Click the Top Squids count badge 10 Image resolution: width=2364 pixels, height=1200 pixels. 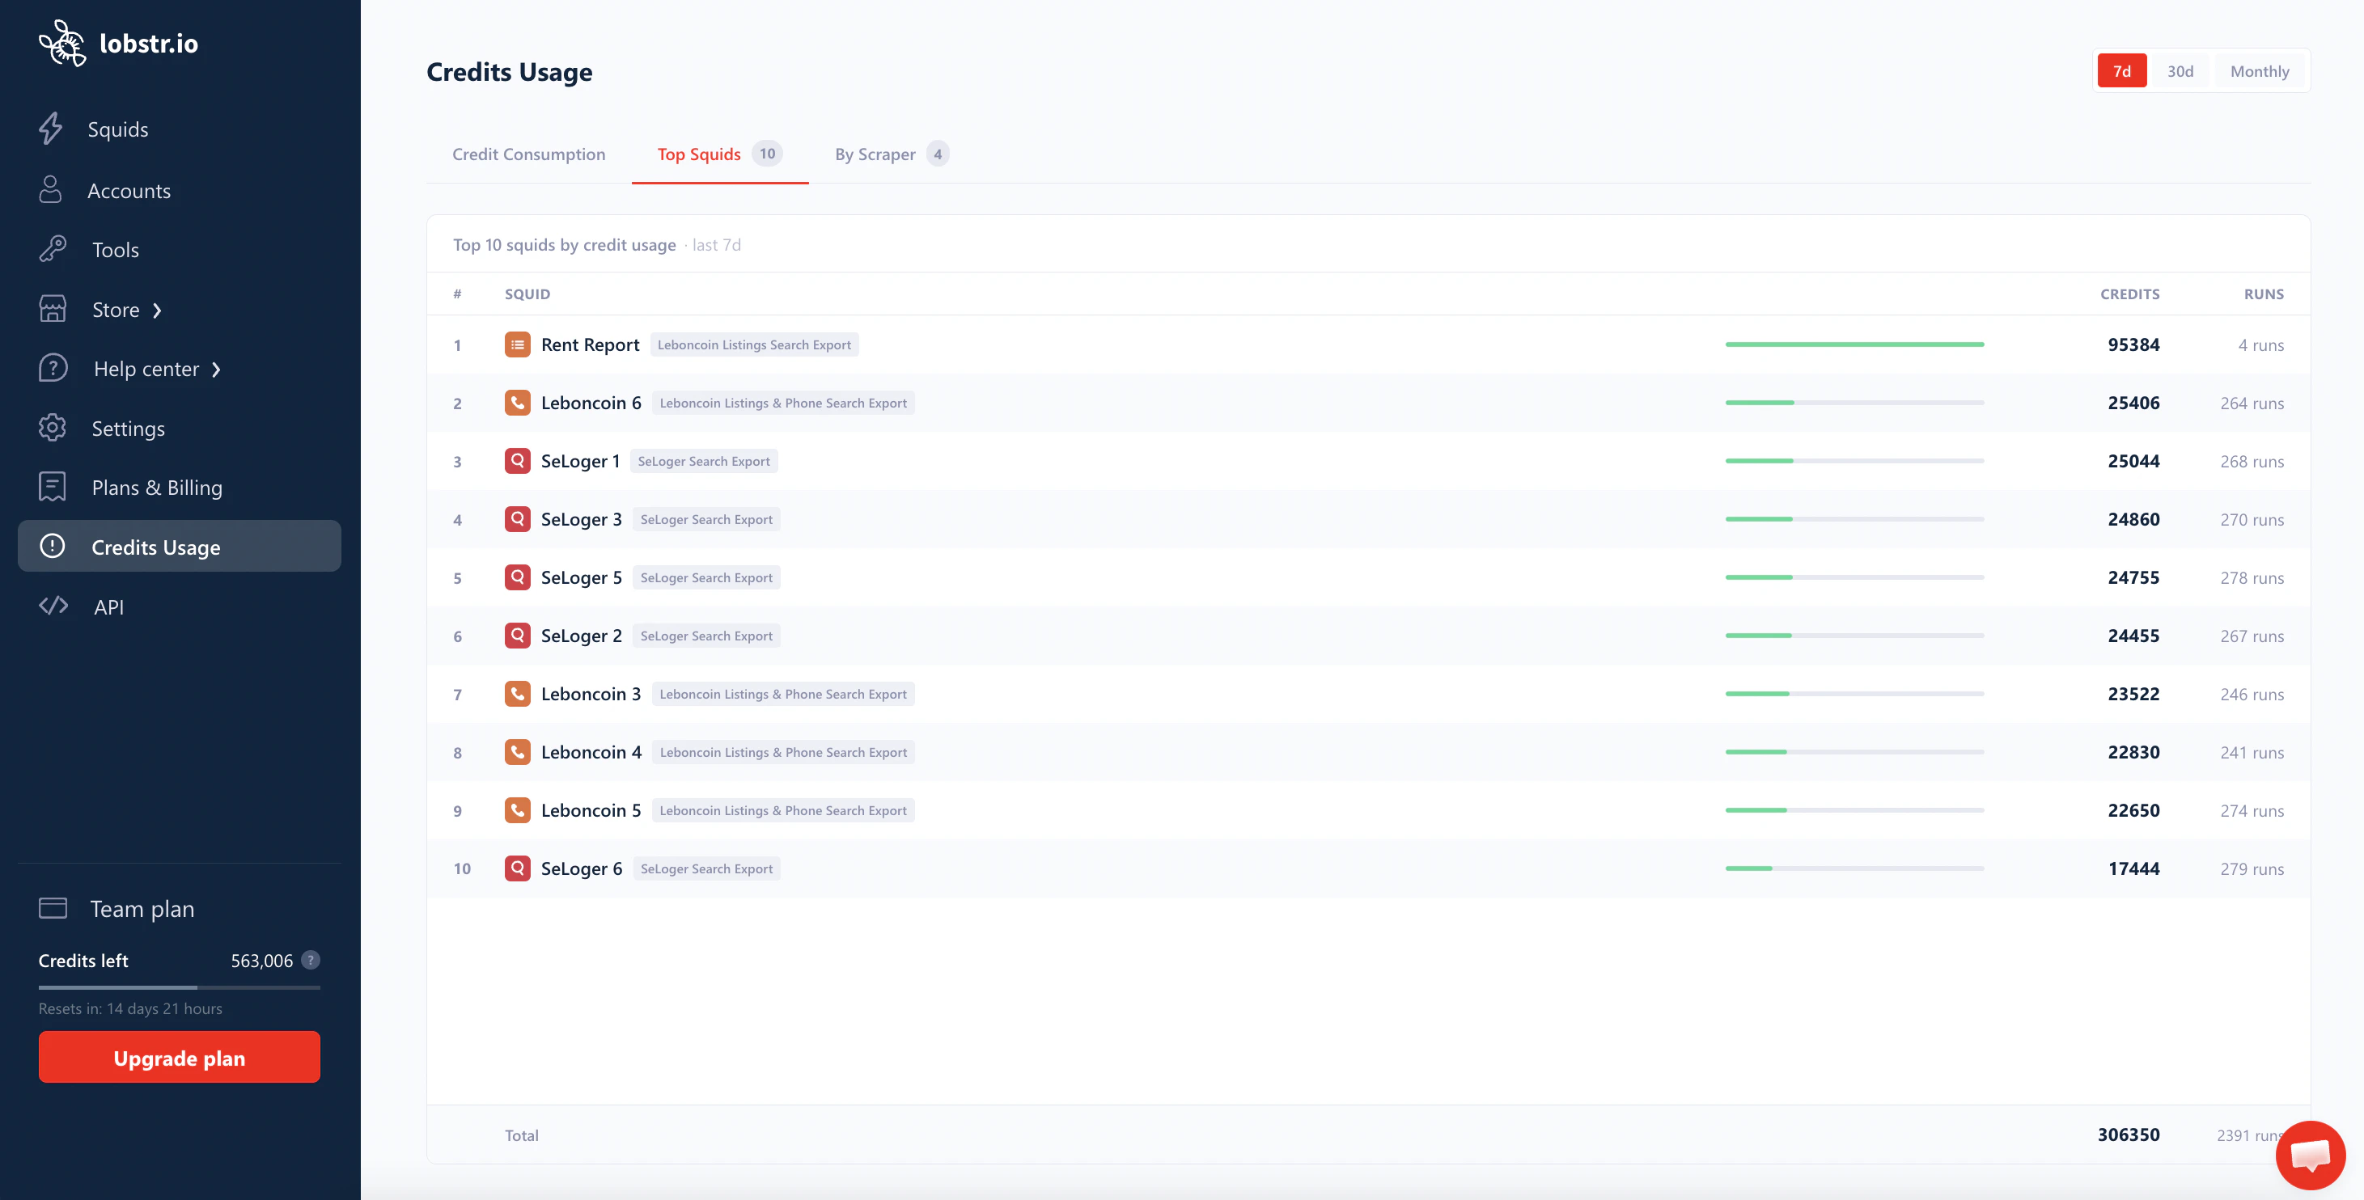[x=766, y=153]
